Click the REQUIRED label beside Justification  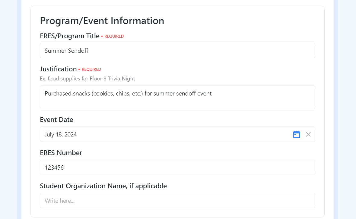[x=91, y=69]
